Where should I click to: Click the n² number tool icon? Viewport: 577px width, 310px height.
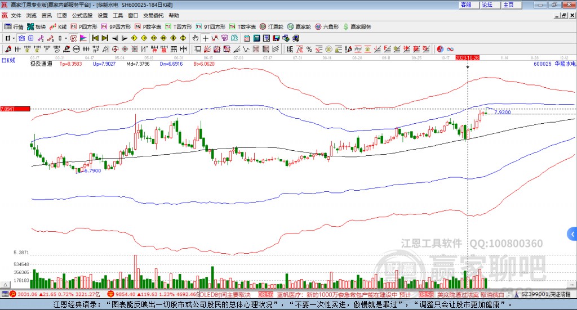(96, 49)
